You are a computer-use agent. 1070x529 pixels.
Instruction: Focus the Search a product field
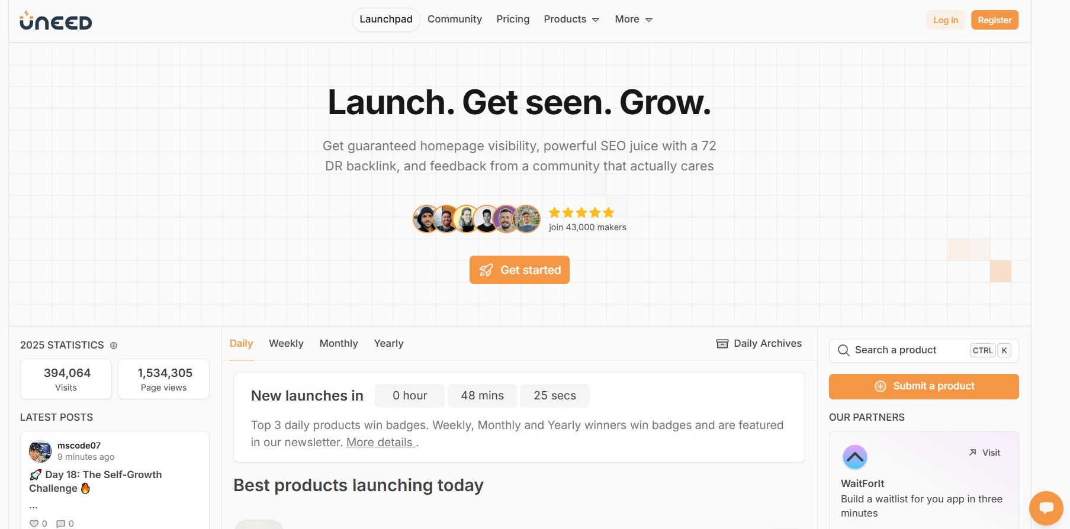[909, 350]
